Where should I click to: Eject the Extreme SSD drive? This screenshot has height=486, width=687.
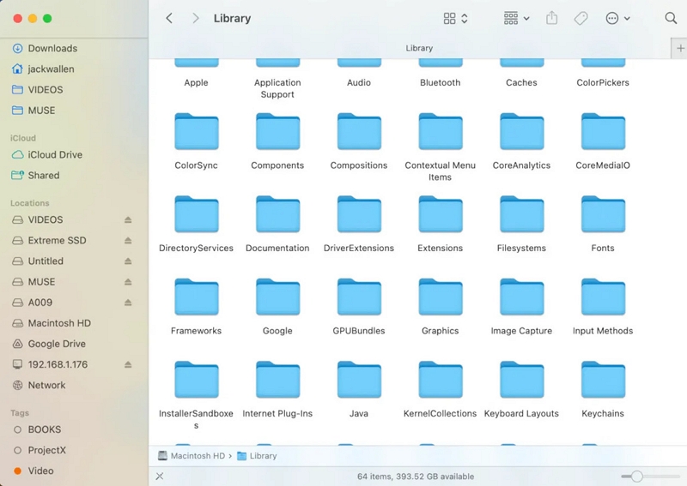click(128, 241)
